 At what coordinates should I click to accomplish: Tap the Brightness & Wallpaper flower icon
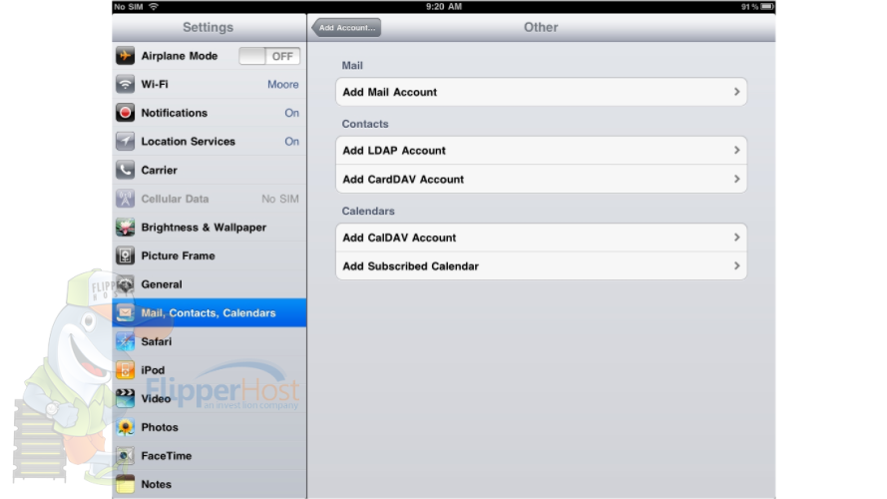pos(125,227)
